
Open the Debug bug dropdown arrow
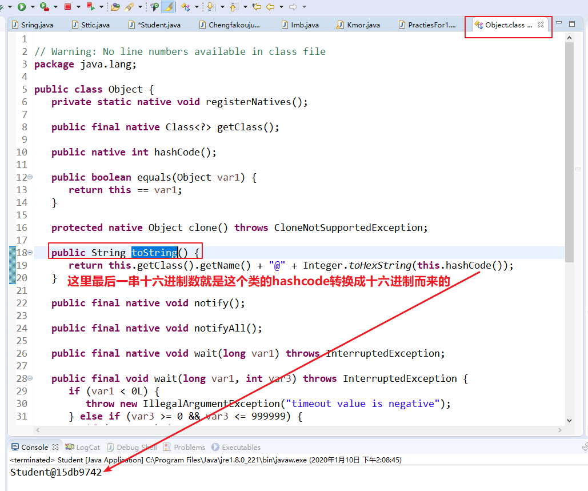pyautogui.click(x=10, y=7)
